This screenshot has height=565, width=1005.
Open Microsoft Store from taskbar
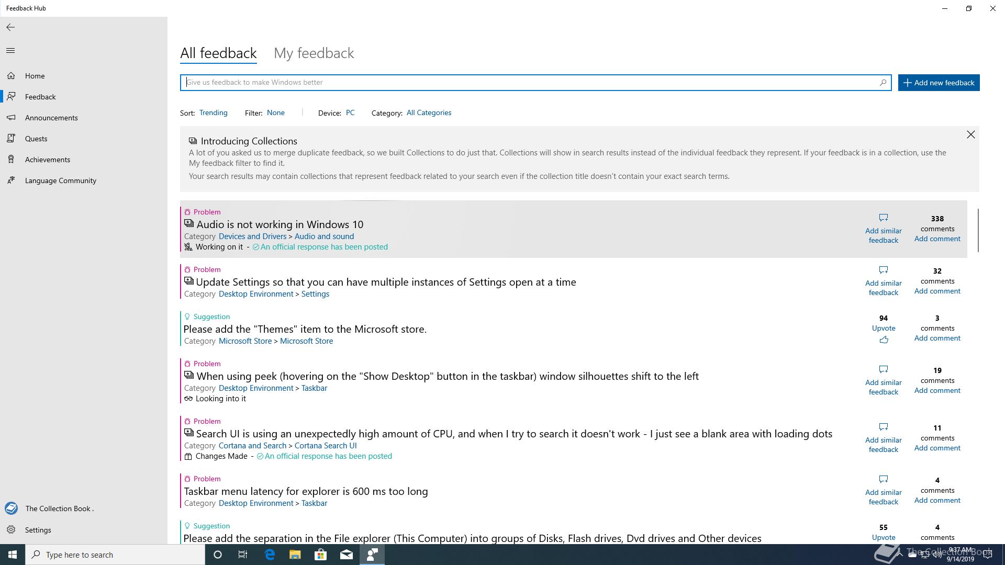pos(320,555)
